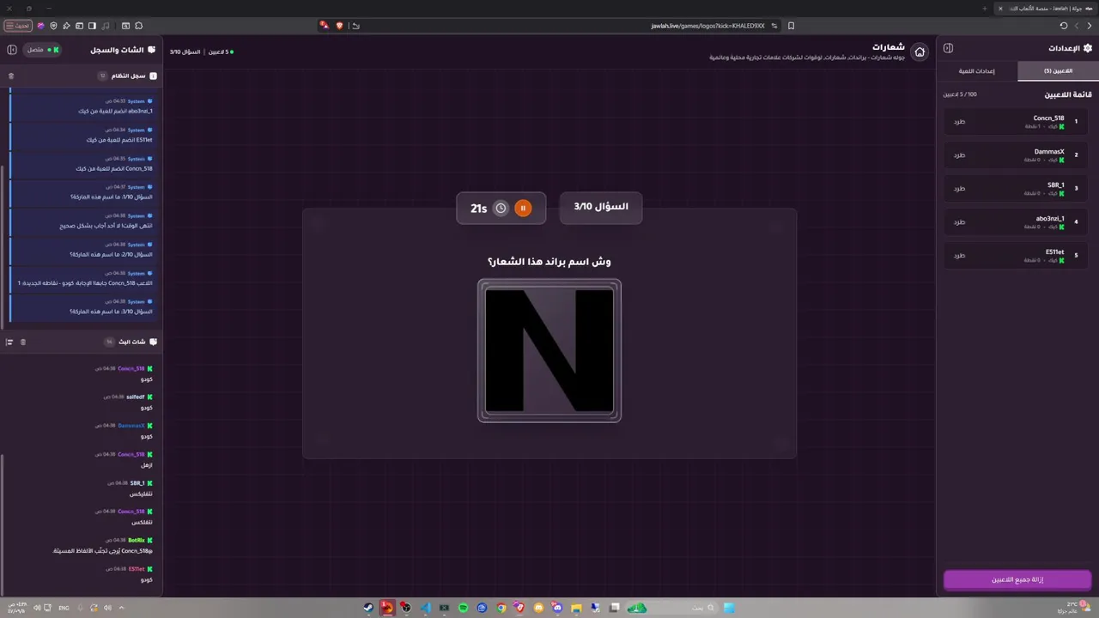Open Chrome from the taskbar
This screenshot has height=618, width=1099.
501,608
